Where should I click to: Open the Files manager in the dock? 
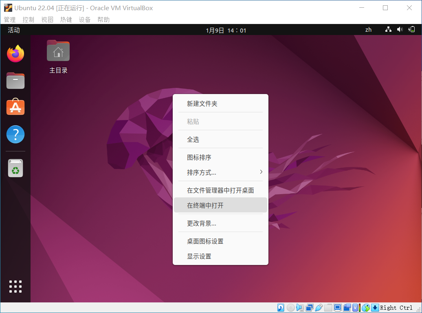(x=15, y=81)
